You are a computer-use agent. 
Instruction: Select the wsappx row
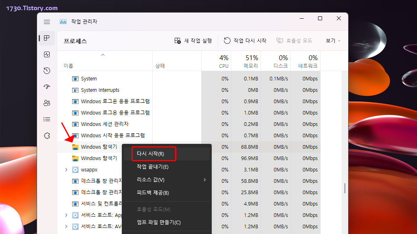[x=189, y=170]
